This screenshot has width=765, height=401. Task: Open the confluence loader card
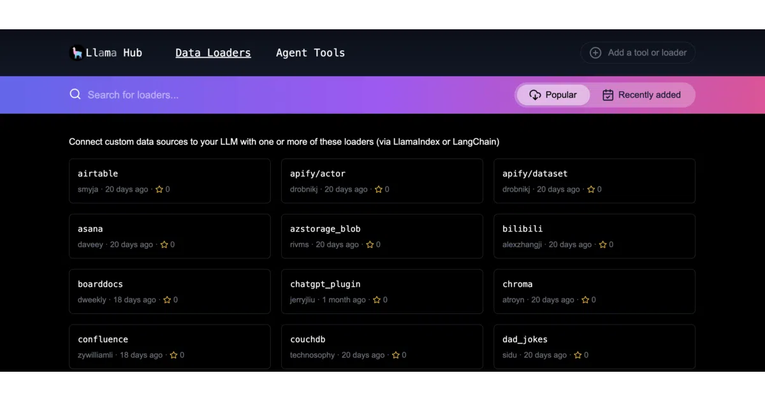click(x=170, y=347)
